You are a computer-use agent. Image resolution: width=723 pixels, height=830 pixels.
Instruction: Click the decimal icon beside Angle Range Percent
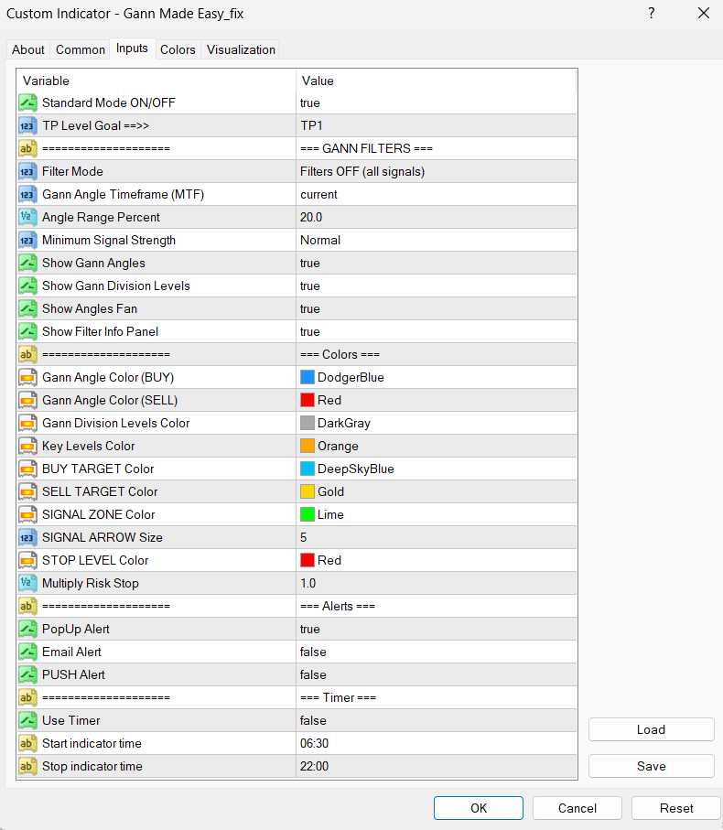(x=27, y=217)
